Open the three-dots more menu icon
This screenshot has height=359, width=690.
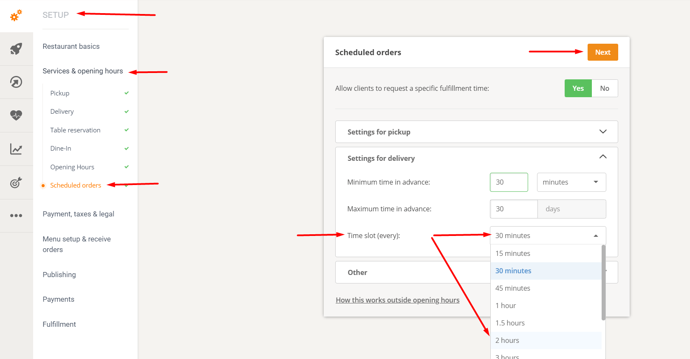click(16, 216)
